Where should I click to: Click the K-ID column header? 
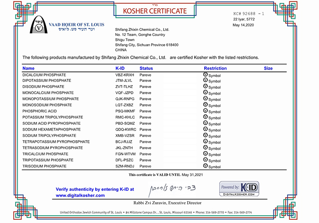(120, 68)
